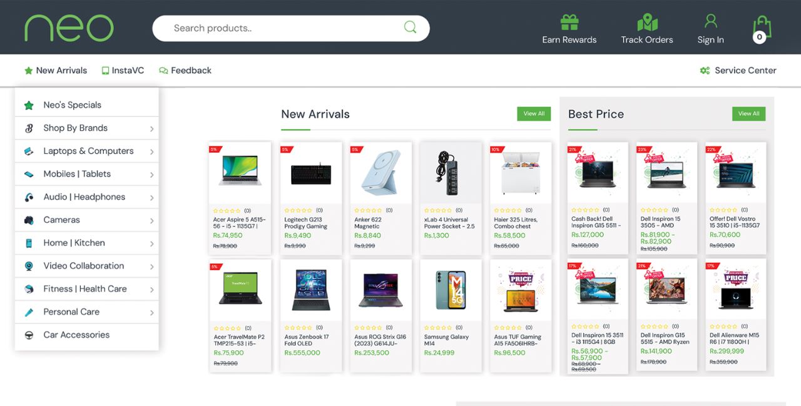Screen dimensions: 801x406
Task: Click the Car Accessories steering wheel icon
Action: tap(29, 335)
